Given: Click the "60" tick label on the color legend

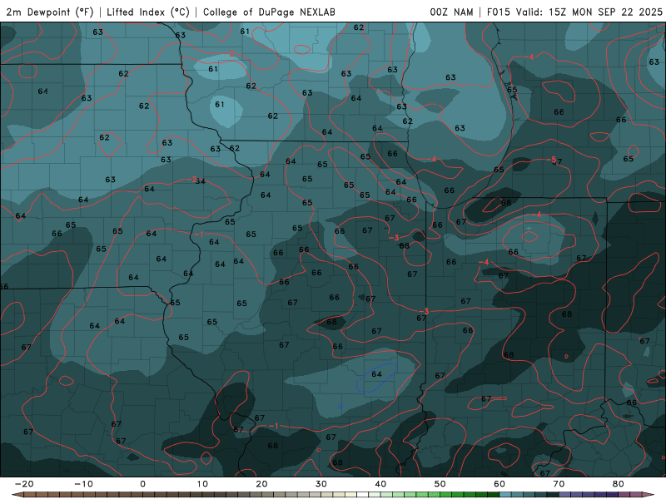Looking at the screenshot, I should point(499,484).
